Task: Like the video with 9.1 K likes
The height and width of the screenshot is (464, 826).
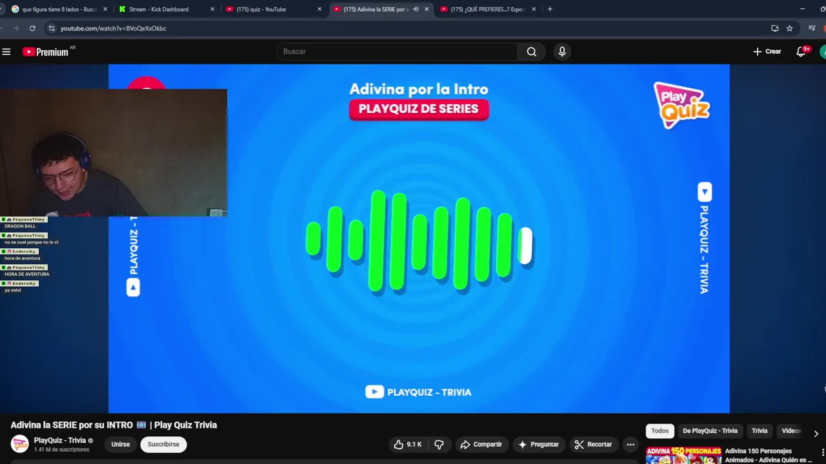Action: tap(409, 445)
